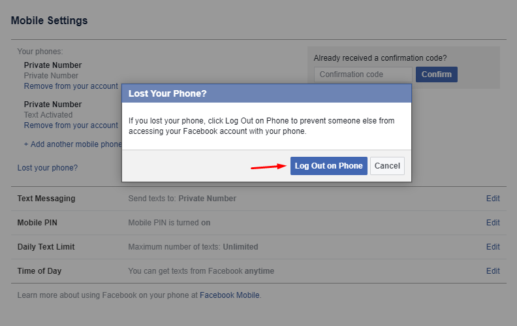This screenshot has height=326, width=517.
Task: Open the Lost your phone? link
Action: tap(48, 168)
